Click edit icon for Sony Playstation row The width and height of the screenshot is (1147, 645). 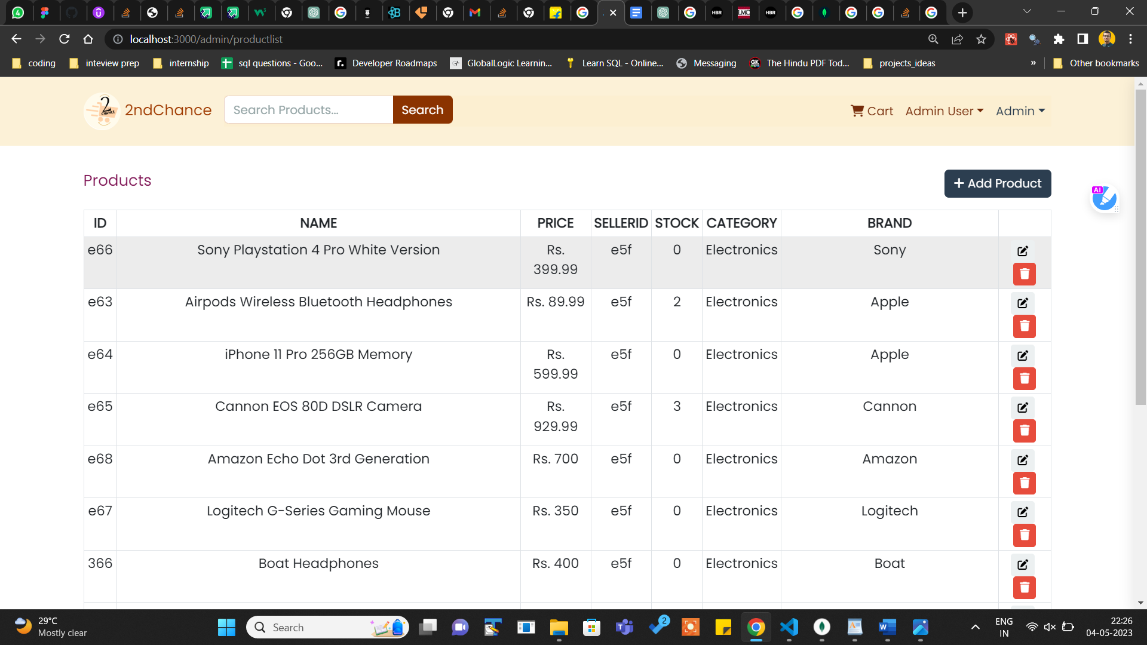tap(1023, 251)
